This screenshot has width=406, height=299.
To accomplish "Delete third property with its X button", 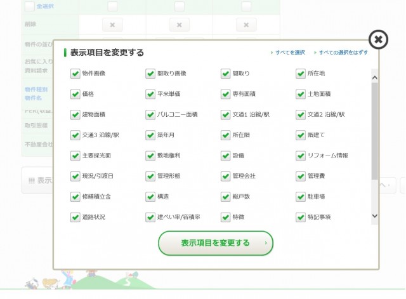I will click(246, 25).
